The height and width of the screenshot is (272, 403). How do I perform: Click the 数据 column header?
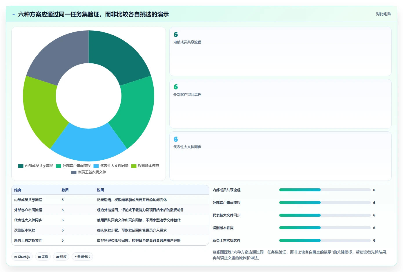click(65, 190)
